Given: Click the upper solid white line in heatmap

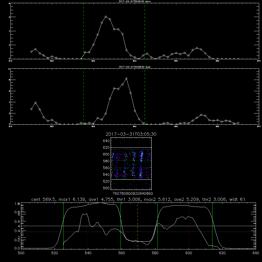Looking at the screenshot, I should point(131,148).
